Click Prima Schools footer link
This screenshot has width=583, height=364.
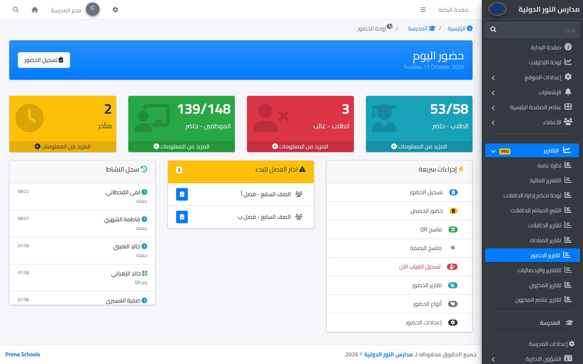23,355
